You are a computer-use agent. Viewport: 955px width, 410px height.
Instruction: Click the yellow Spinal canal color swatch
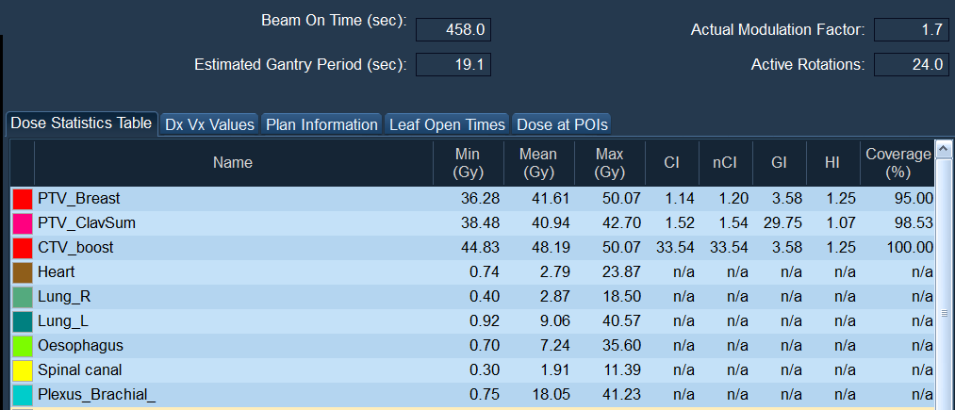pos(22,370)
